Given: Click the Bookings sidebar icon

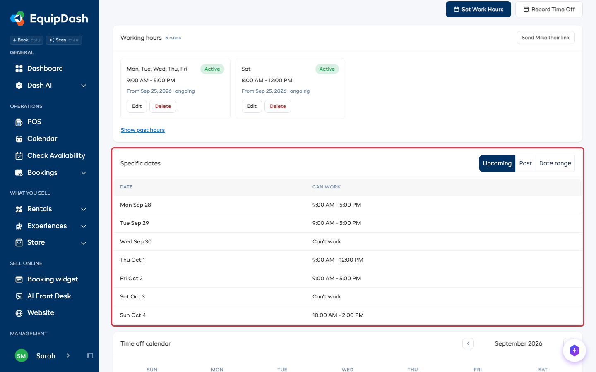Looking at the screenshot, I should 19,173.
